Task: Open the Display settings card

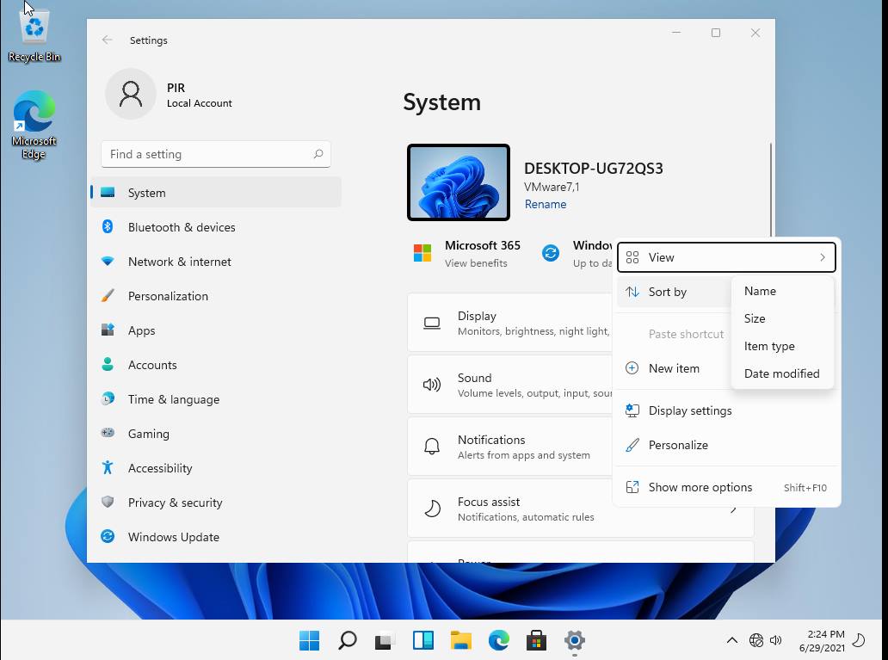Action: (x=510, y=323)
